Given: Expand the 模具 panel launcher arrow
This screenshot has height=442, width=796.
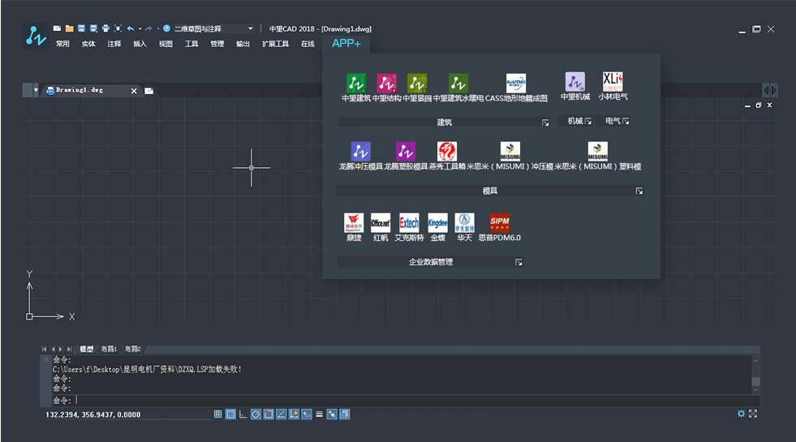Looking at the screenshot, I should click(639, 191).
